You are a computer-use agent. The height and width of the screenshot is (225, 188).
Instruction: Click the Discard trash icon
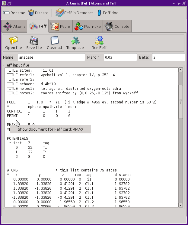point(31,13)
